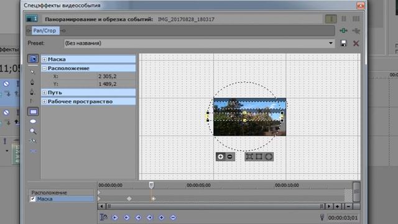Save the preset with the floppy icon

(x=343, y=43)
